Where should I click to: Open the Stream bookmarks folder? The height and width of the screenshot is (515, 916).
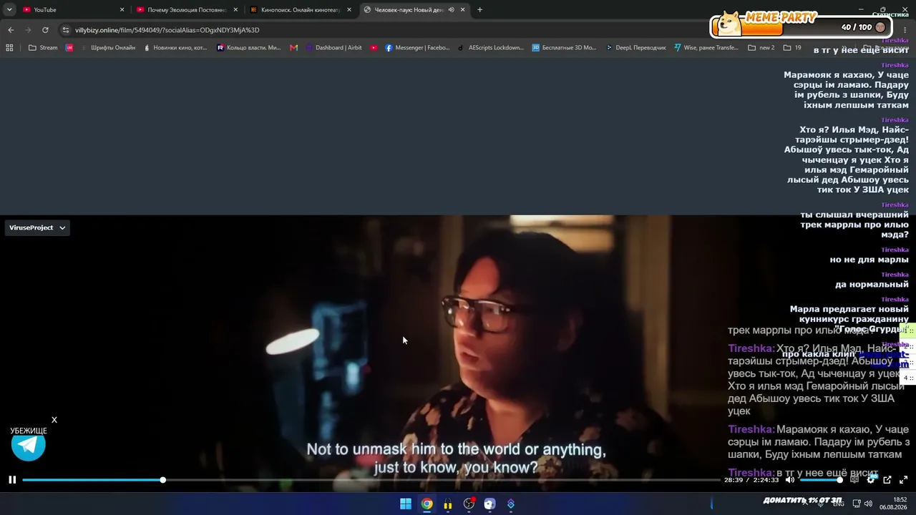coord(44,48)
